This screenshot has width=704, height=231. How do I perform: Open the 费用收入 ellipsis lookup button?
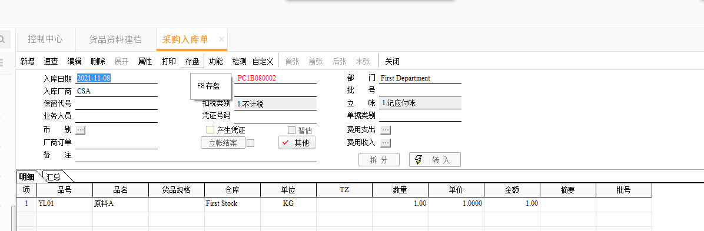386,143
